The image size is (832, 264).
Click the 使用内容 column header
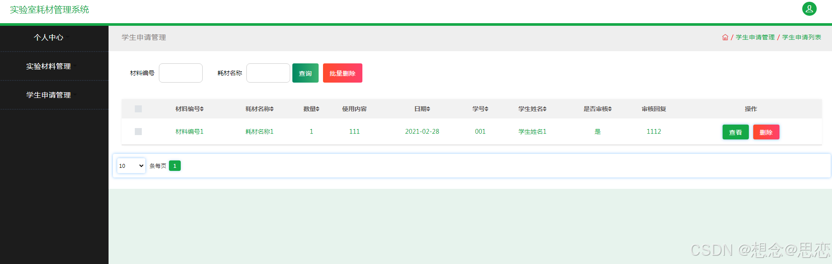click(355, 109)
